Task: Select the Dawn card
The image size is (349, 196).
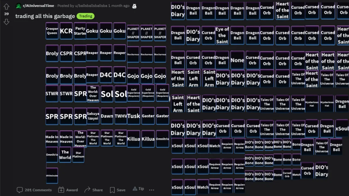Action: click(x=107, y=116)
